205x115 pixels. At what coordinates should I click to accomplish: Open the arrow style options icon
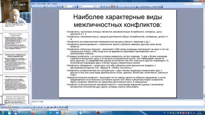(x=60, y=107)
